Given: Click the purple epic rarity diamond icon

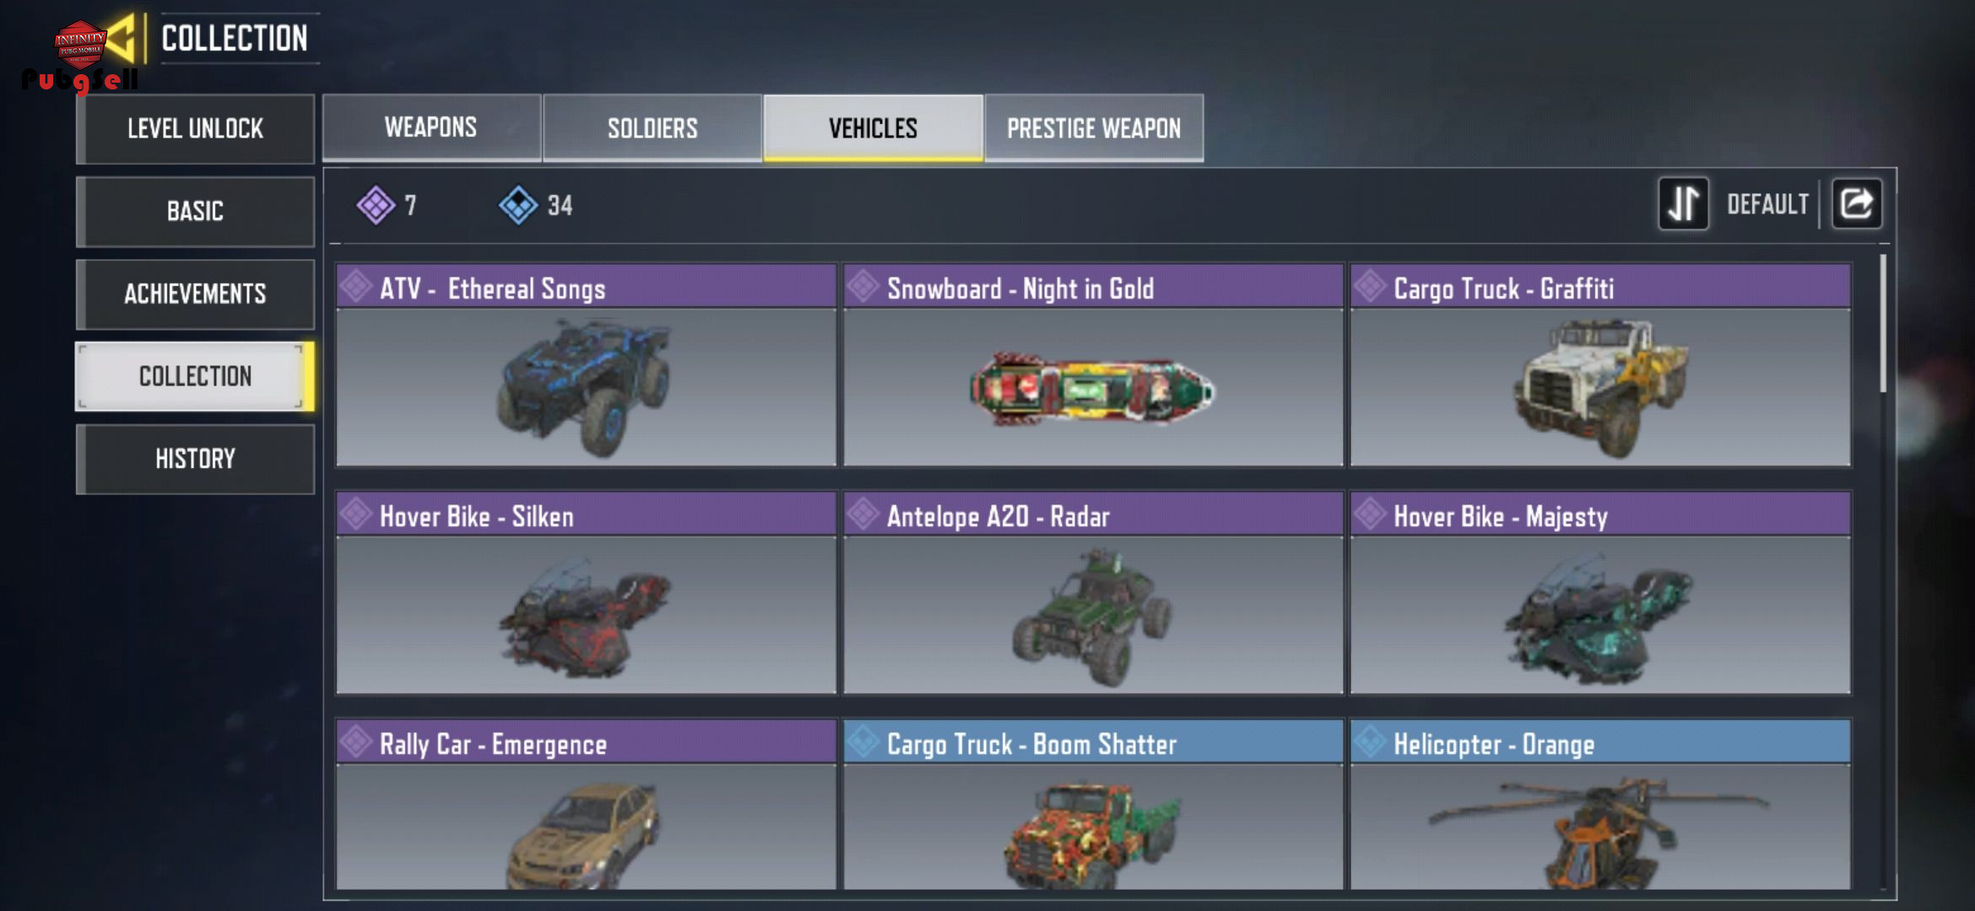Looking at the screenshot, I should pos(376,205).
